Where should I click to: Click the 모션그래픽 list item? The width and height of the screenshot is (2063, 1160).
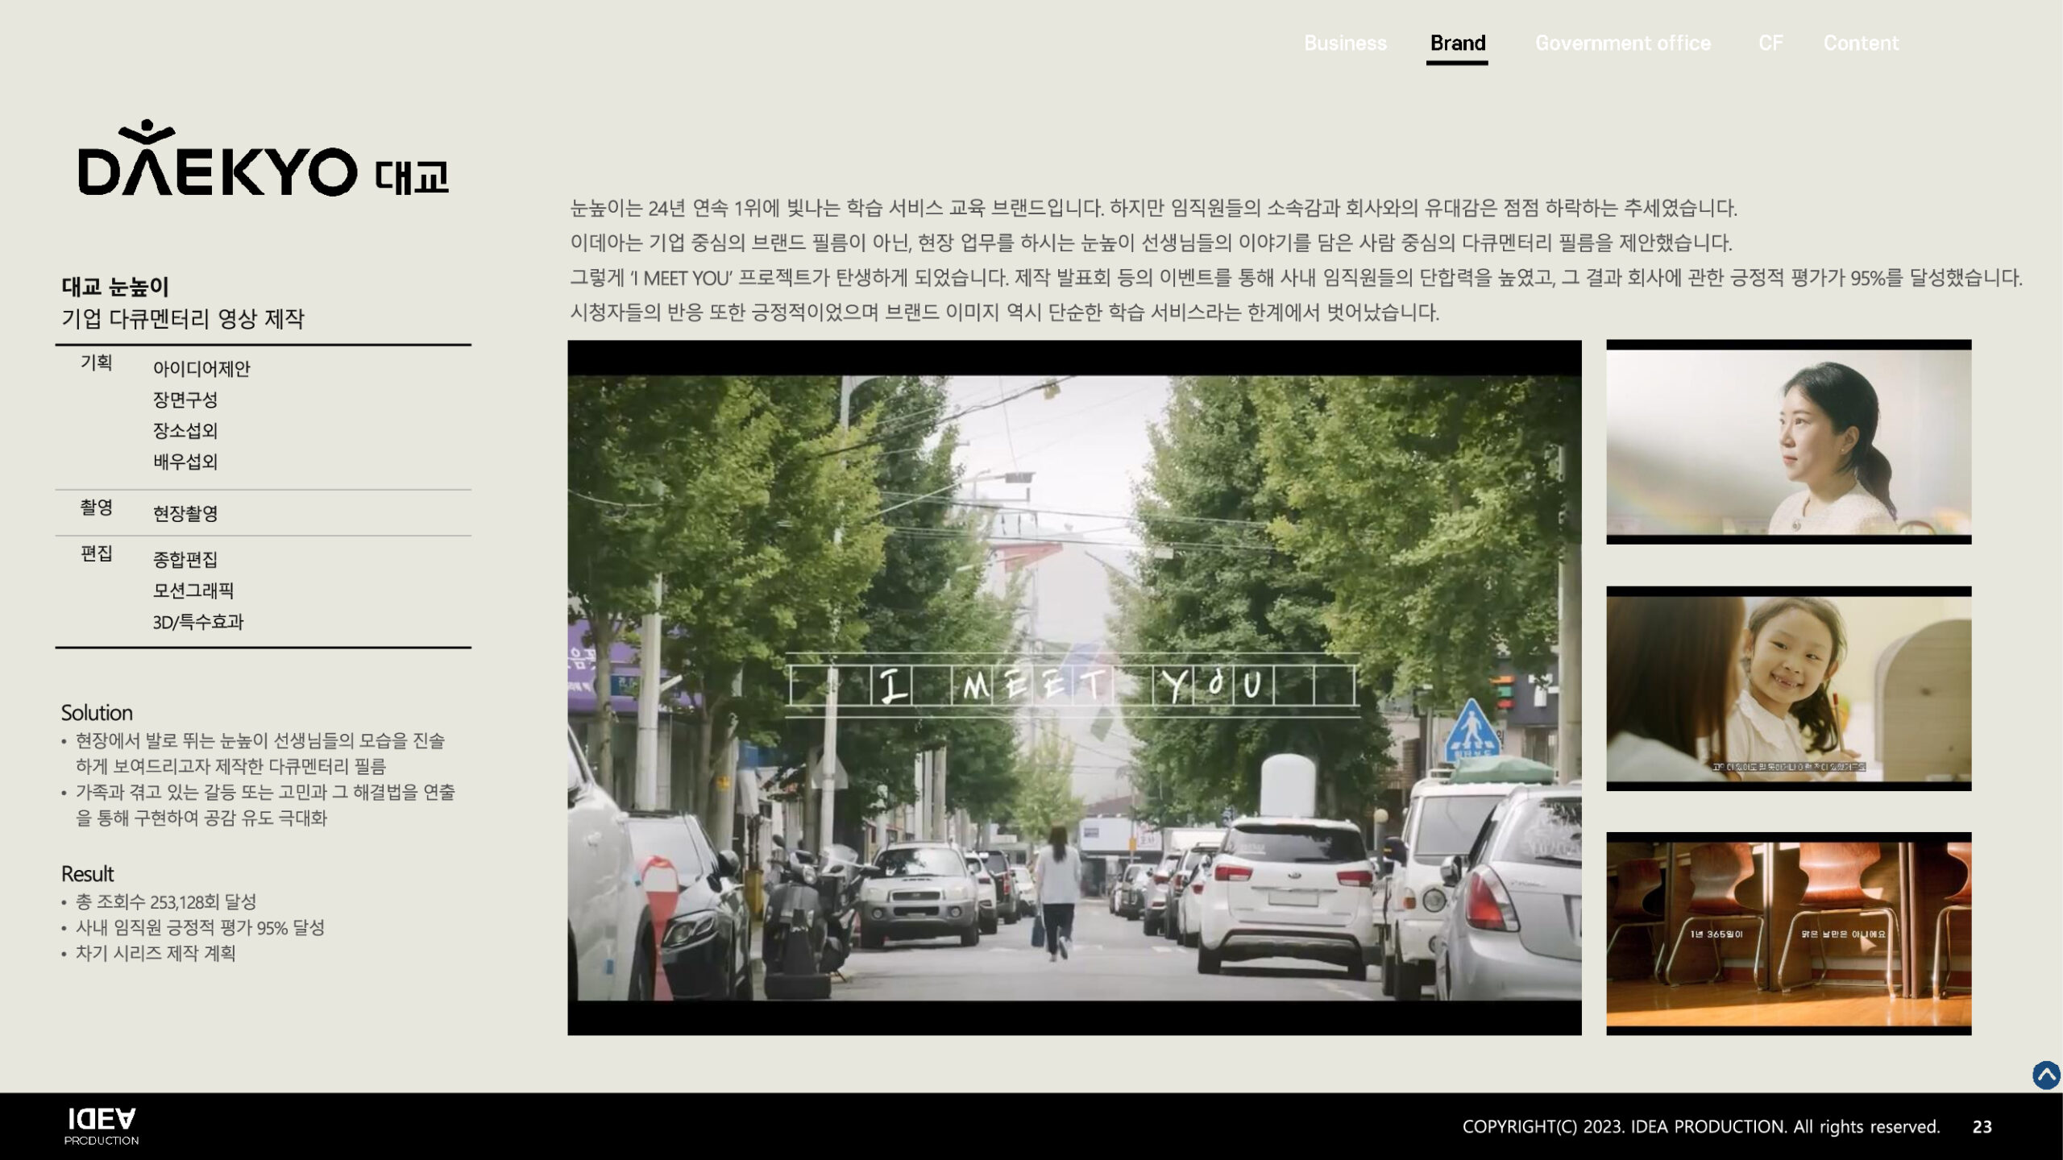coord(193,590)
